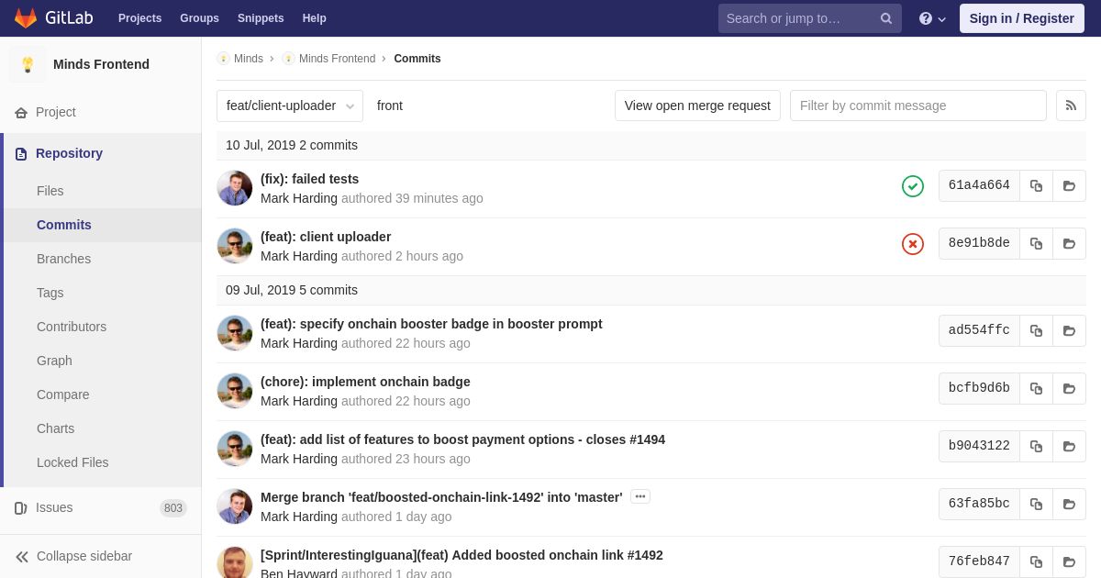Open Locked Files in the sidebar

[72, 462]
